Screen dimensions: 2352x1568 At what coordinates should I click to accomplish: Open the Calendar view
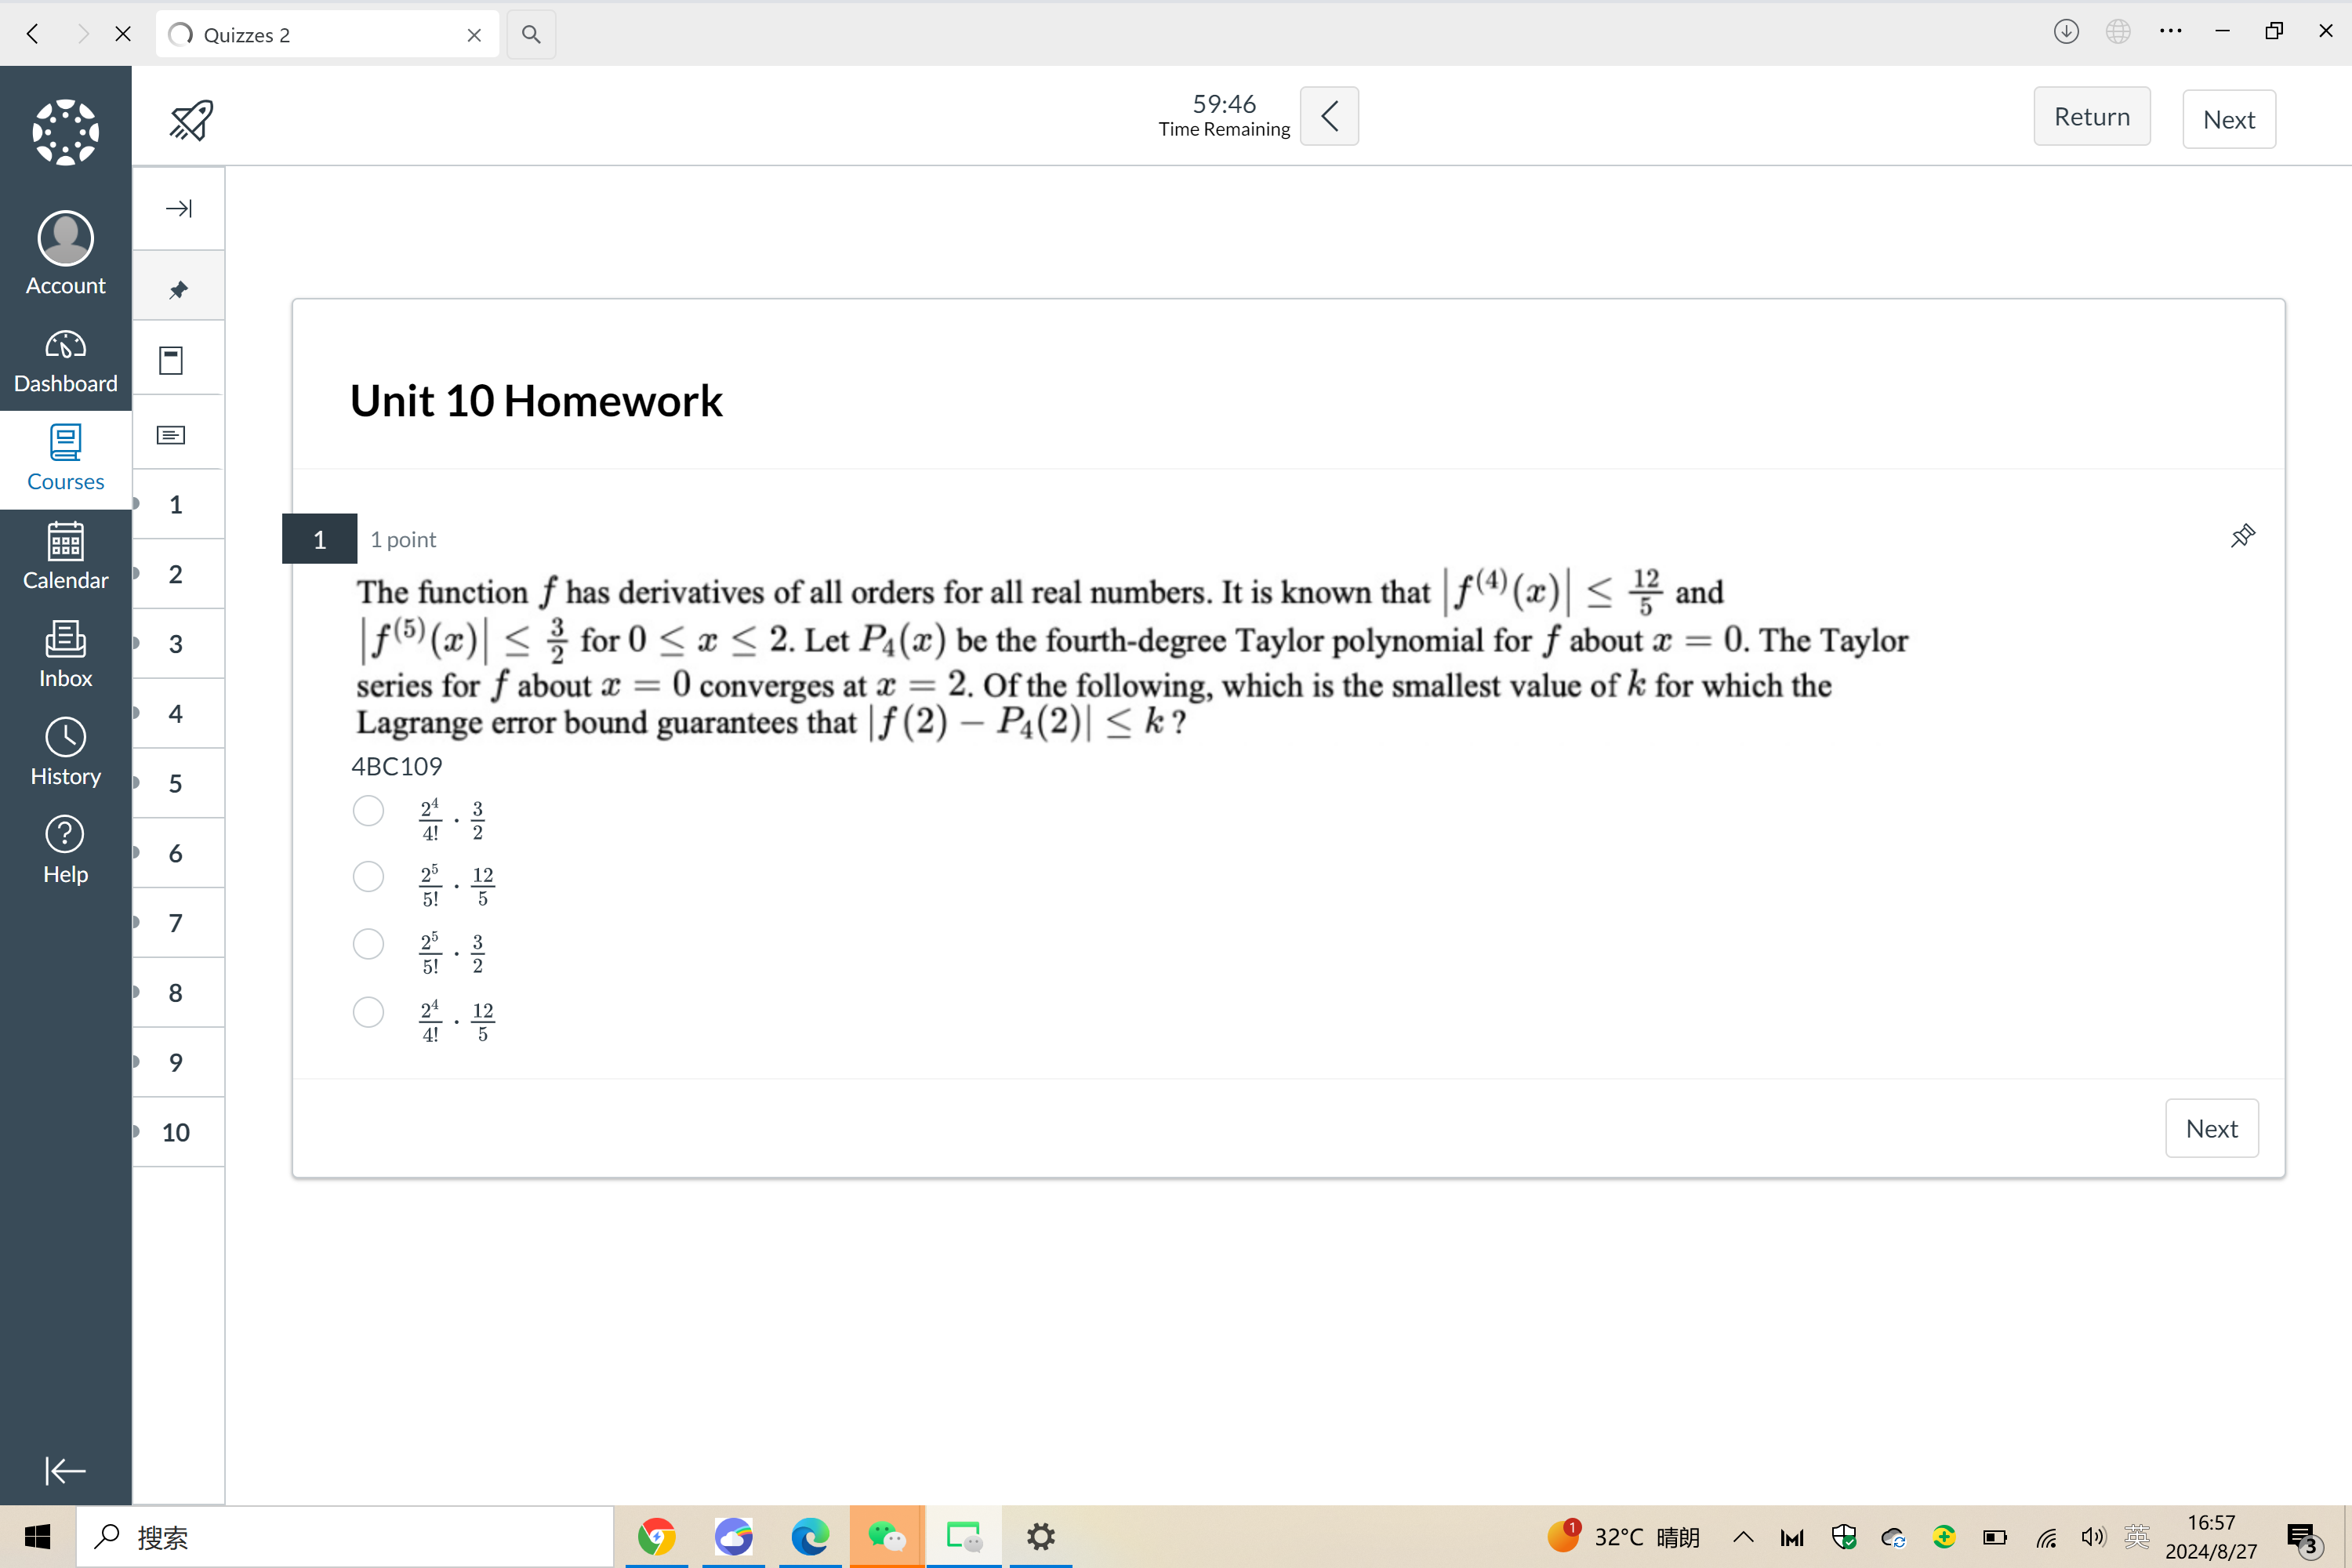(x=65, y=557)
